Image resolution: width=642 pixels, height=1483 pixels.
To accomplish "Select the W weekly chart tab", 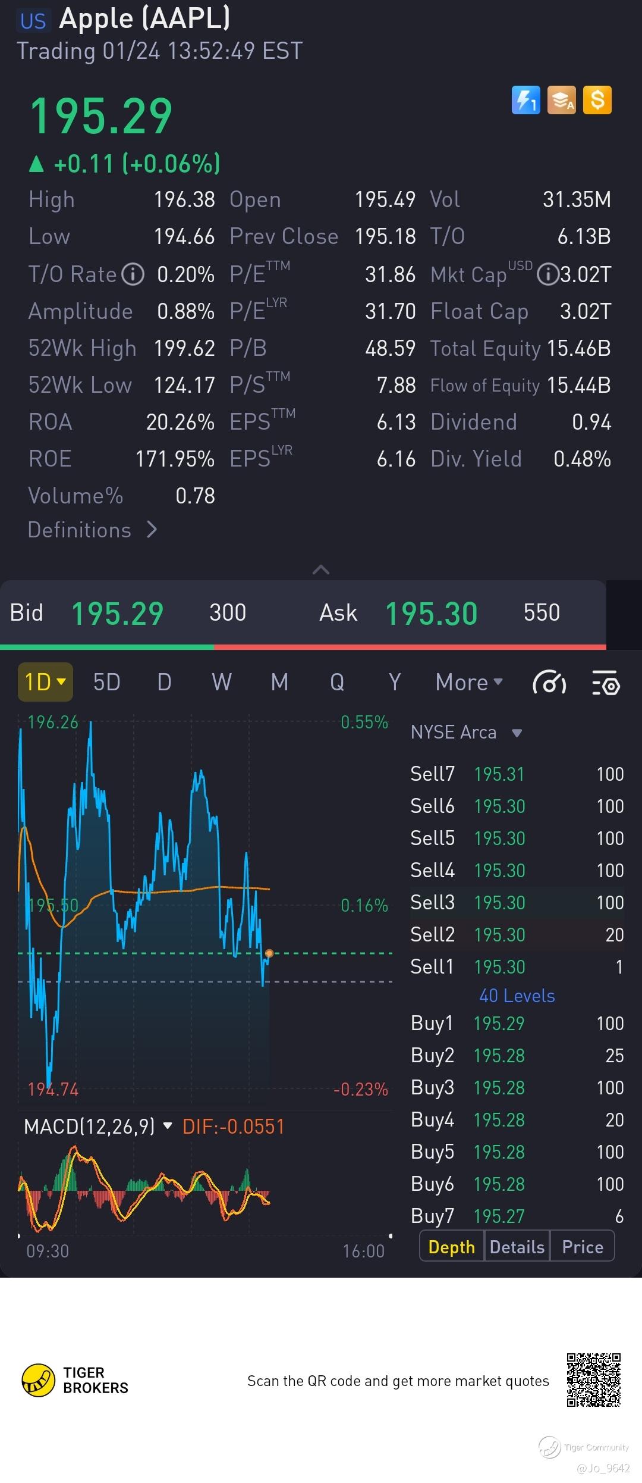I will tap(222, 682).
